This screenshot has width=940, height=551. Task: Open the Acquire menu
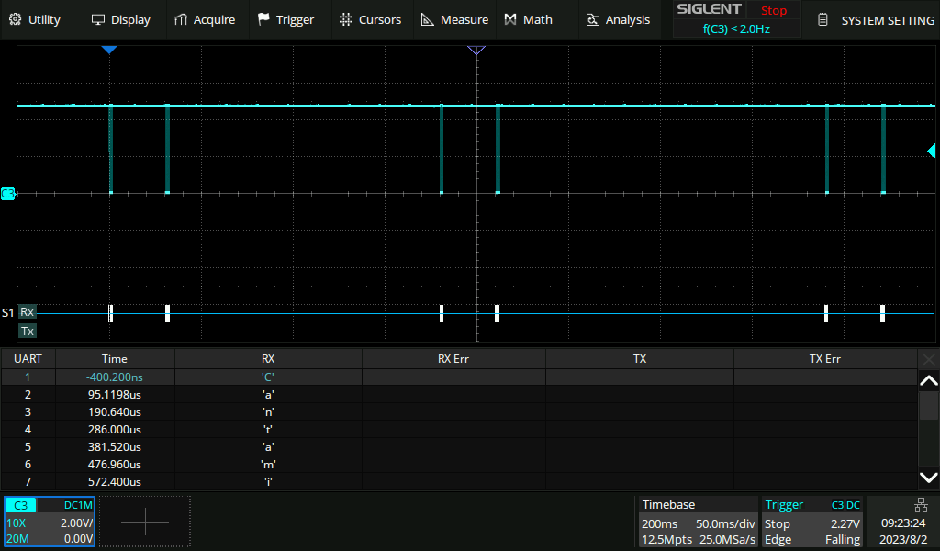coord(204,19)
